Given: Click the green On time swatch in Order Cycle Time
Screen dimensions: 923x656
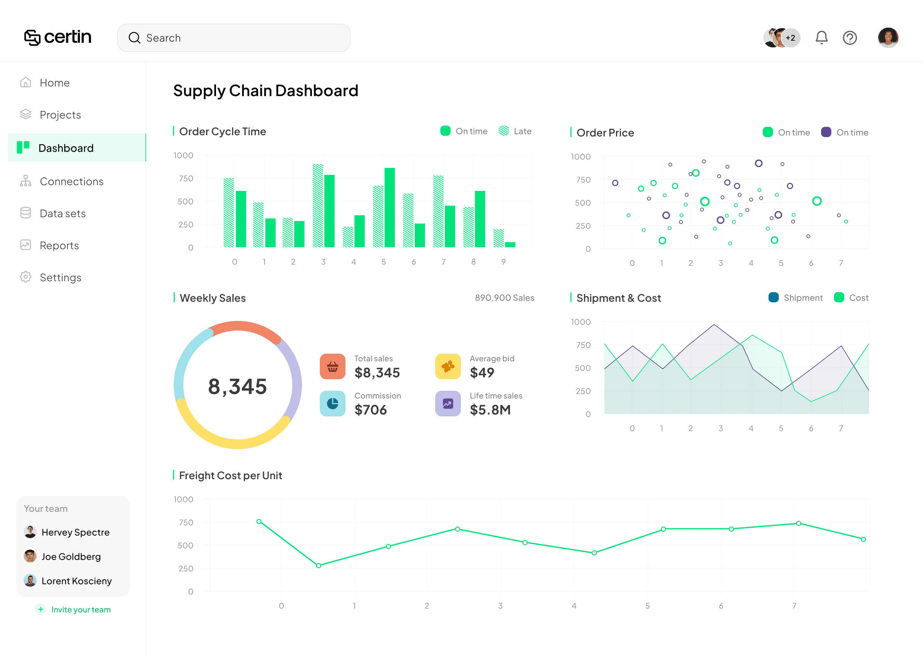Looking at the screenshot, I should 445,131.
